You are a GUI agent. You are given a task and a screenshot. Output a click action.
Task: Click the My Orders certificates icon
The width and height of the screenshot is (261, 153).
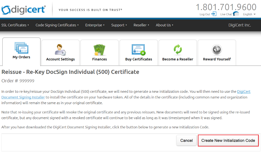[22, 48]
